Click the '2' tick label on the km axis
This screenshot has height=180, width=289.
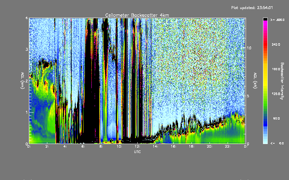click(x=27, y=81)
